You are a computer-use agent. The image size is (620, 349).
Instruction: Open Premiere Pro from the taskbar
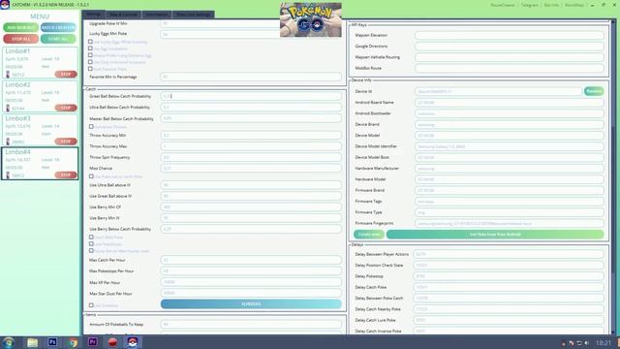point(93,342)
